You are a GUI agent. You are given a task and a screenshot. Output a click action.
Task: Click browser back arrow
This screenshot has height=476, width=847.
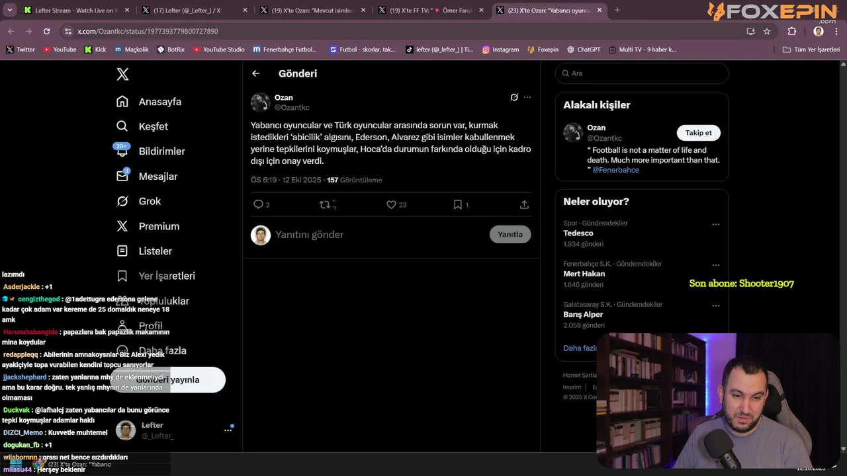(11, 31)
